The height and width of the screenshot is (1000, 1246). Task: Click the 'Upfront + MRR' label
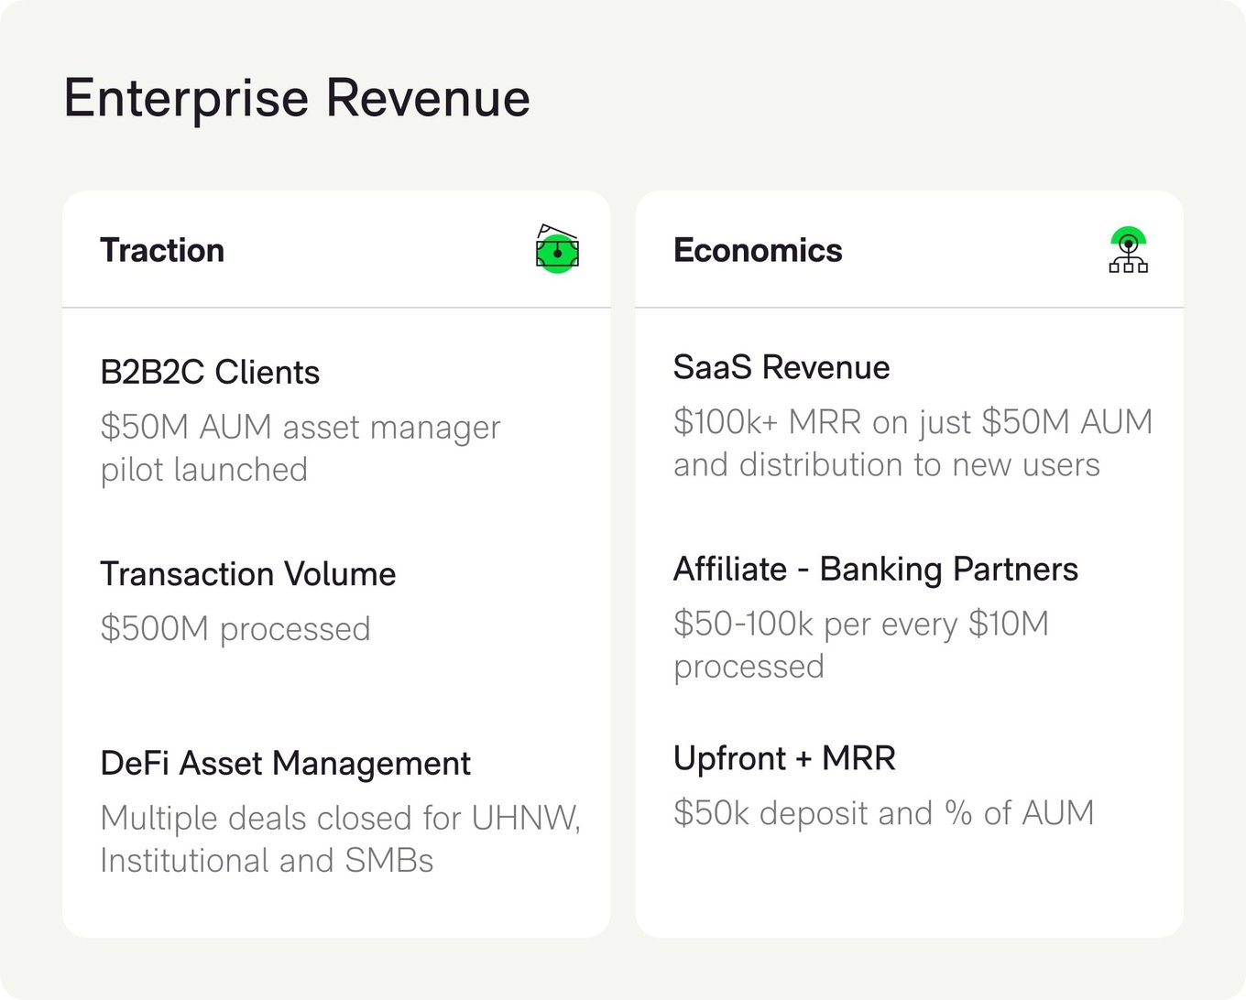pos(784,758)
